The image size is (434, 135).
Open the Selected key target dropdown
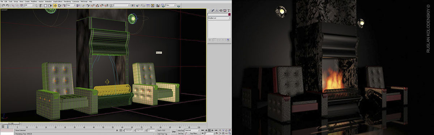pos(192,130)
